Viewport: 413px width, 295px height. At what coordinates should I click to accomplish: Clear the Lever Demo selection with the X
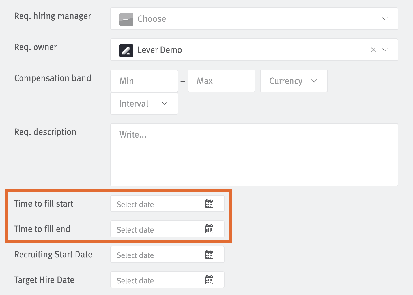click(x=373, y=50)
